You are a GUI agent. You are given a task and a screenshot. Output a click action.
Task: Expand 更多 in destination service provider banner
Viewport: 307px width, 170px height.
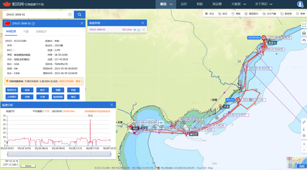tap(79, 81)
